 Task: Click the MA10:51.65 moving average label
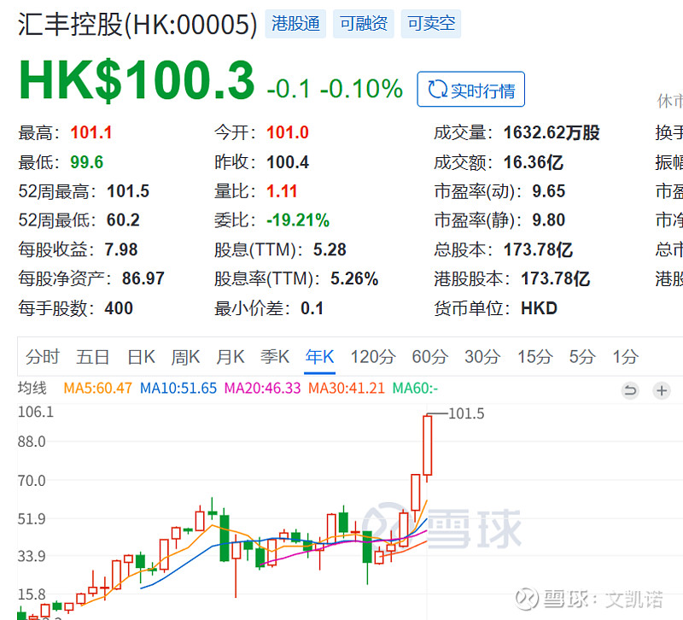[178, 388]
